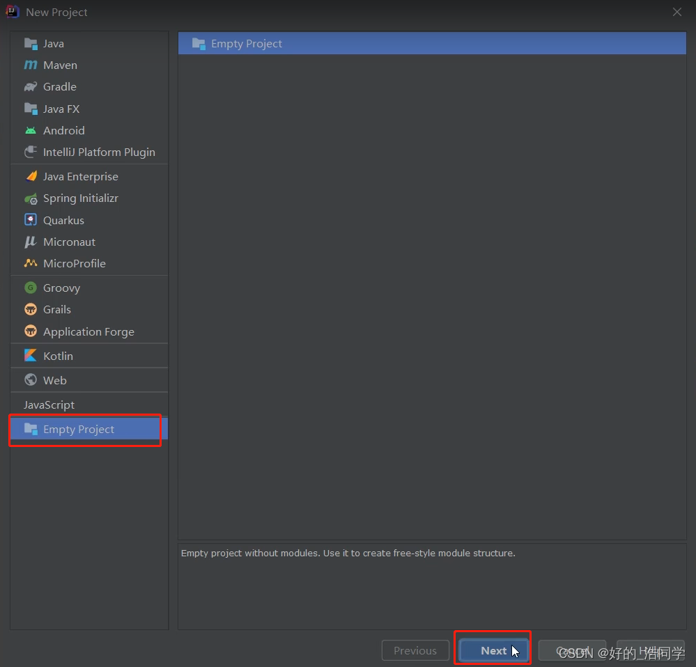Click the Cancel button

point(572,650)
